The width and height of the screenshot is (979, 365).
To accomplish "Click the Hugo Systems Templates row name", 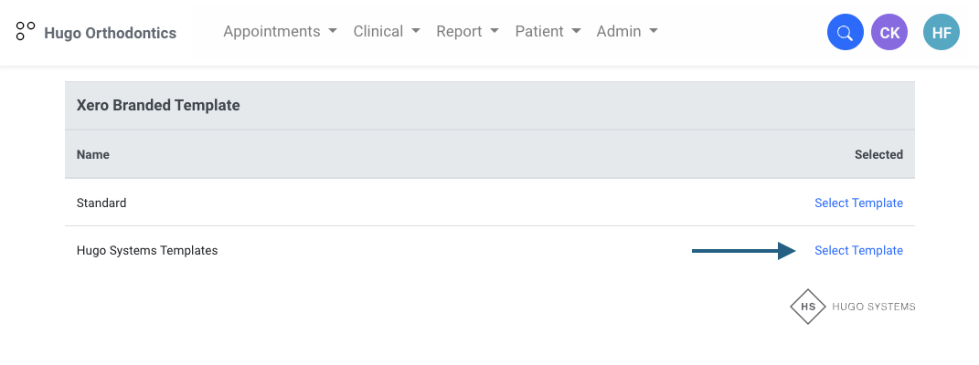I will click(147, 250).
